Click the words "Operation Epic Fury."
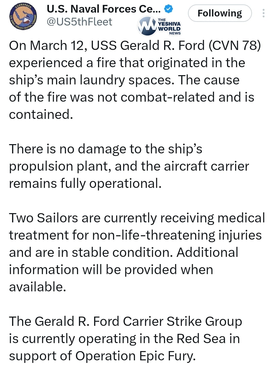This screenshot has width=278, height=366. 135,356
